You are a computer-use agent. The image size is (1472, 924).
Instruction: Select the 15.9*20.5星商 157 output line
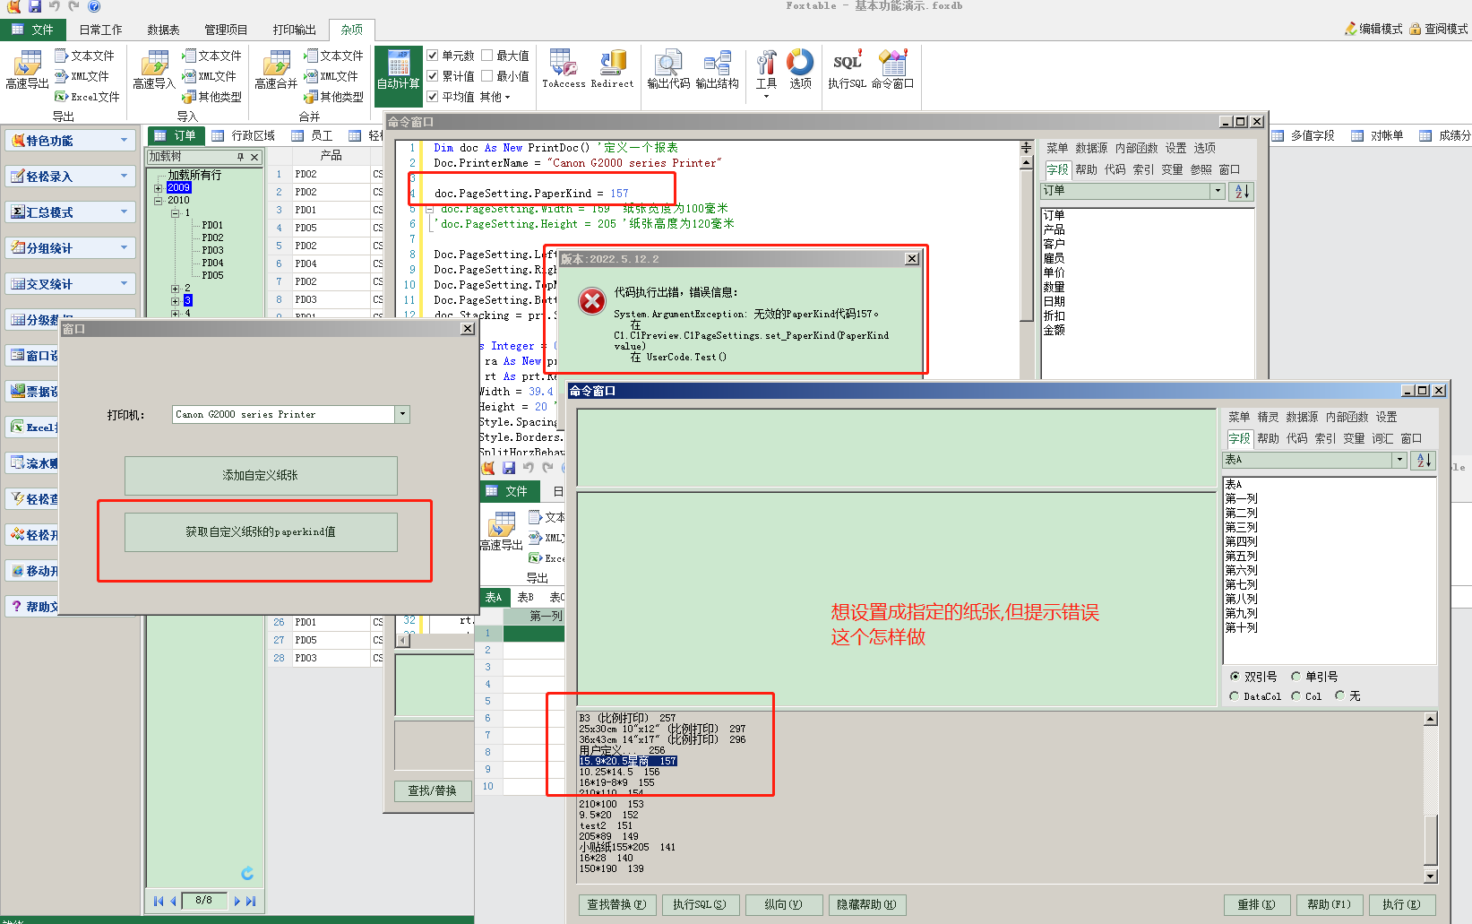click(x=627, y=761)
